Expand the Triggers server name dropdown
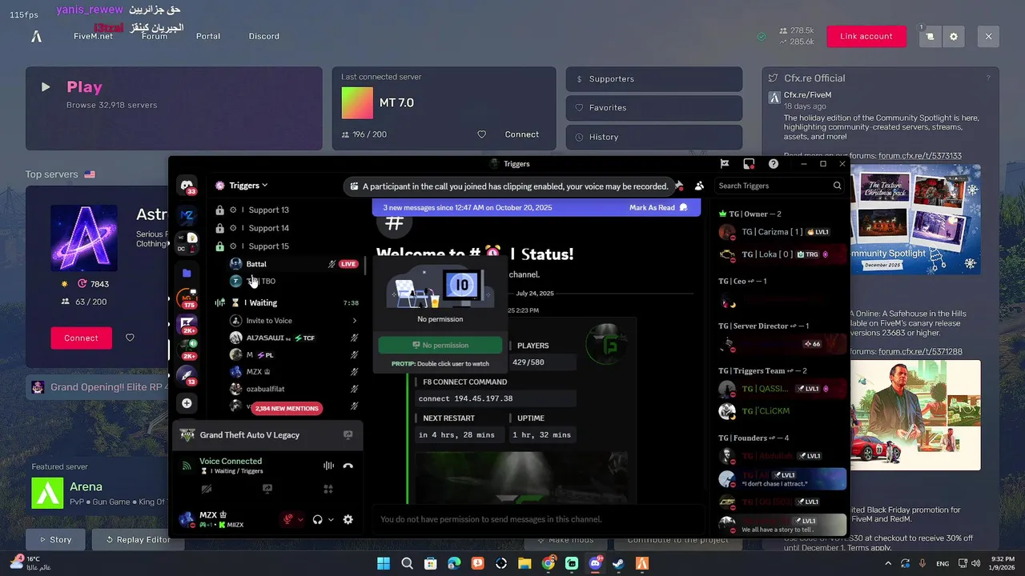The width and height of the screenshot is (1025, 576). 264,186
